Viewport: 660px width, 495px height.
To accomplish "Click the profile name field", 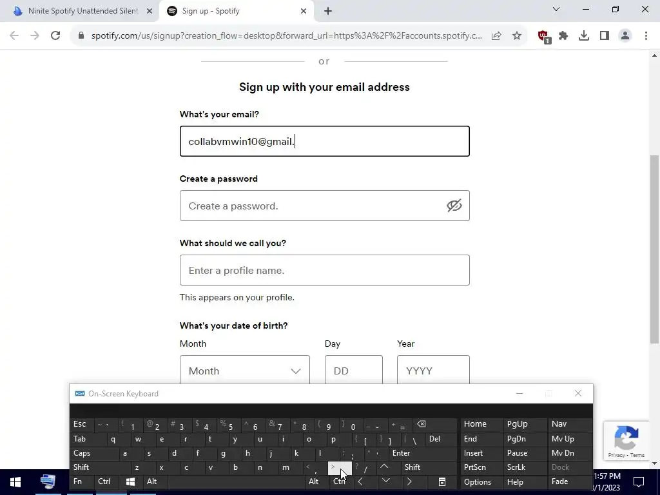I will [325, 270].
